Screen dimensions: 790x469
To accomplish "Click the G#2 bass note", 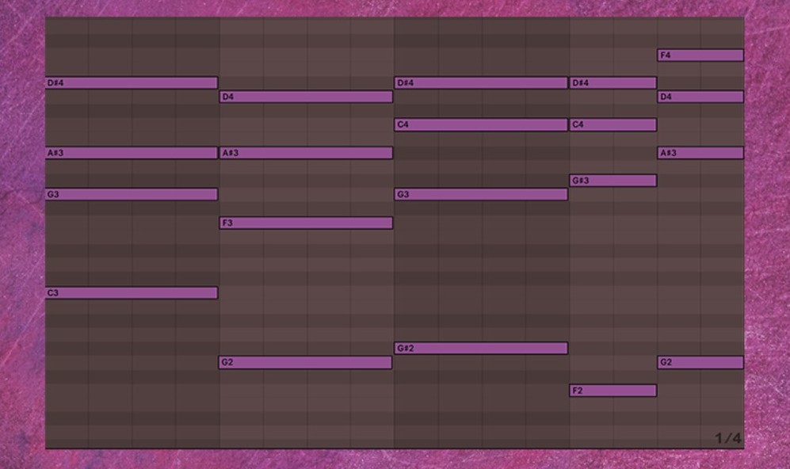I will (481, 348).
